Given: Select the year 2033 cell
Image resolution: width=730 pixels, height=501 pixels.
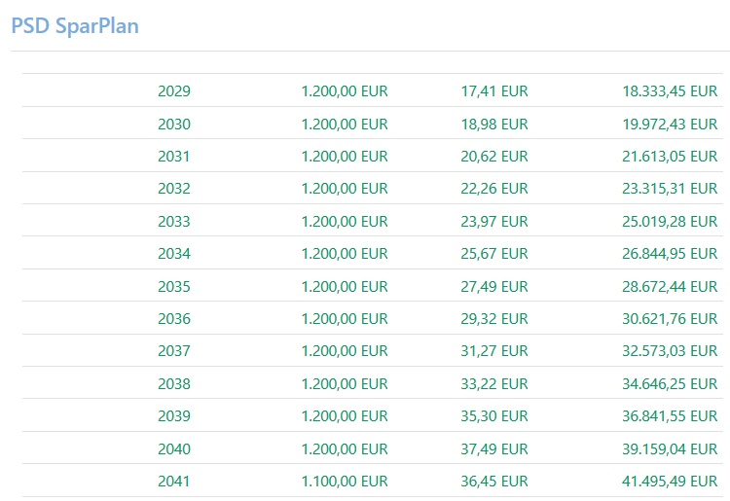Looking at the screenshot, I should pos(174,221).
